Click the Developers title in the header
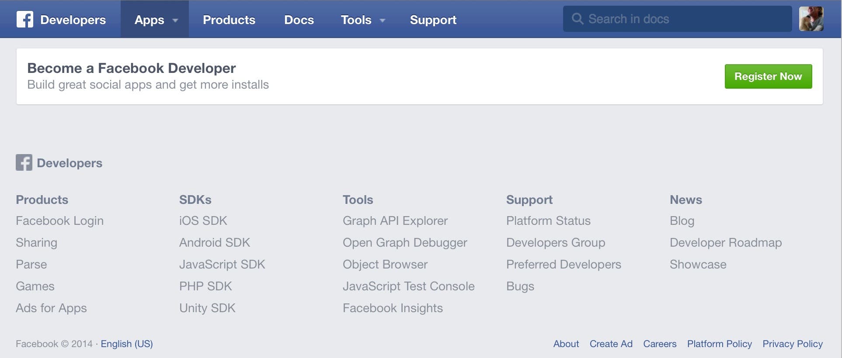 pos(73,20)
